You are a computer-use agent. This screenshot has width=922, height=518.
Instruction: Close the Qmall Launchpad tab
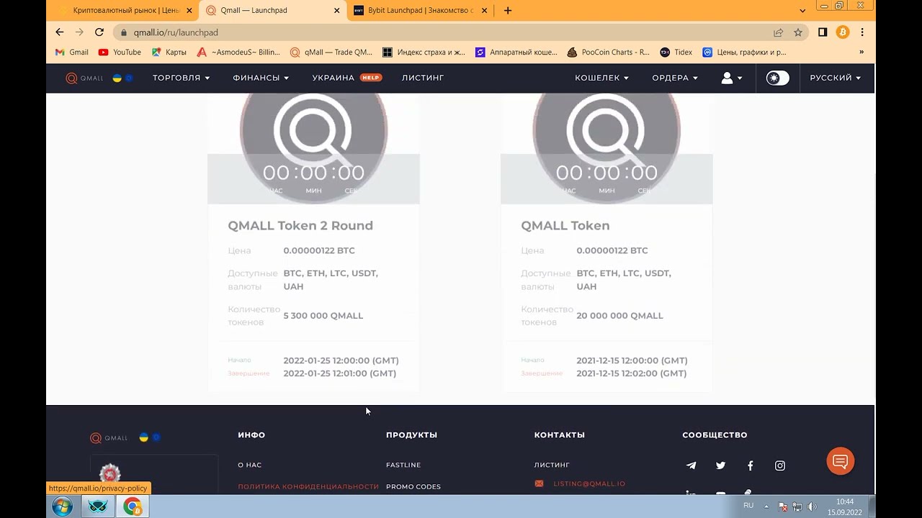tap(337, 11)
